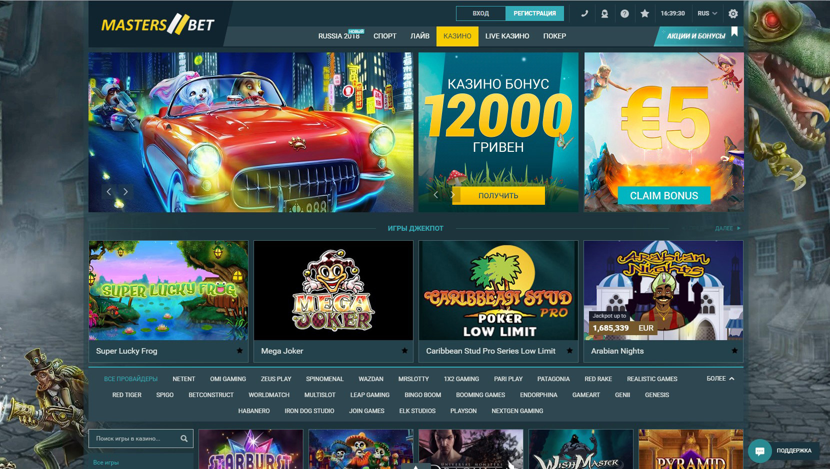Image resolution: width=830 pixels, height=469 pixels.
Task: Click the support chat bubble icon
Action: click(760, 451)
